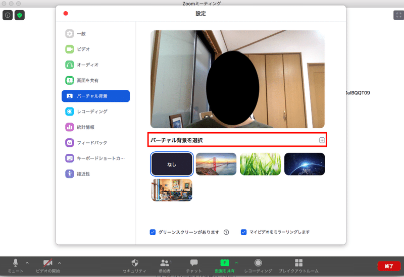The width and height of the screenshot is (404, 277).
Task: Open the 一般 (General) settings icon
Action: pyautogui.click(x=69, y=33)
